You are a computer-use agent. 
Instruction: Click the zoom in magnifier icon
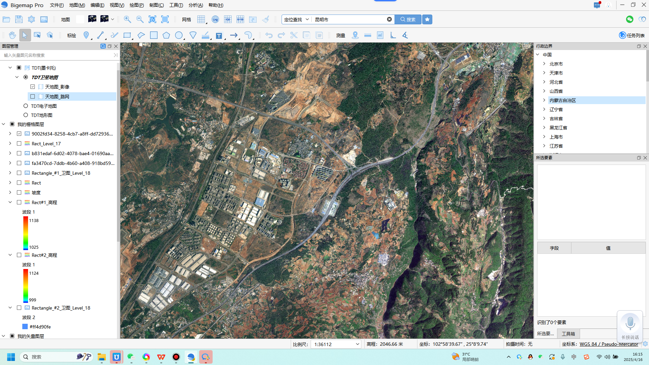coord(127,19)
